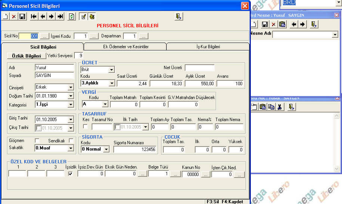This screenshot has height=204, width=342.
Task: Toggle the Sendikalı checkbox
Action: click(x=71, y=140)
